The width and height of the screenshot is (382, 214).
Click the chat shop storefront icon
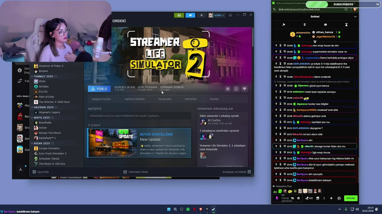pyautogui.click(x=318, y=198)
